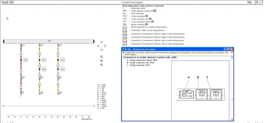
Task: Click the top magnifier zoom reset icon
Action: [102, 57]
